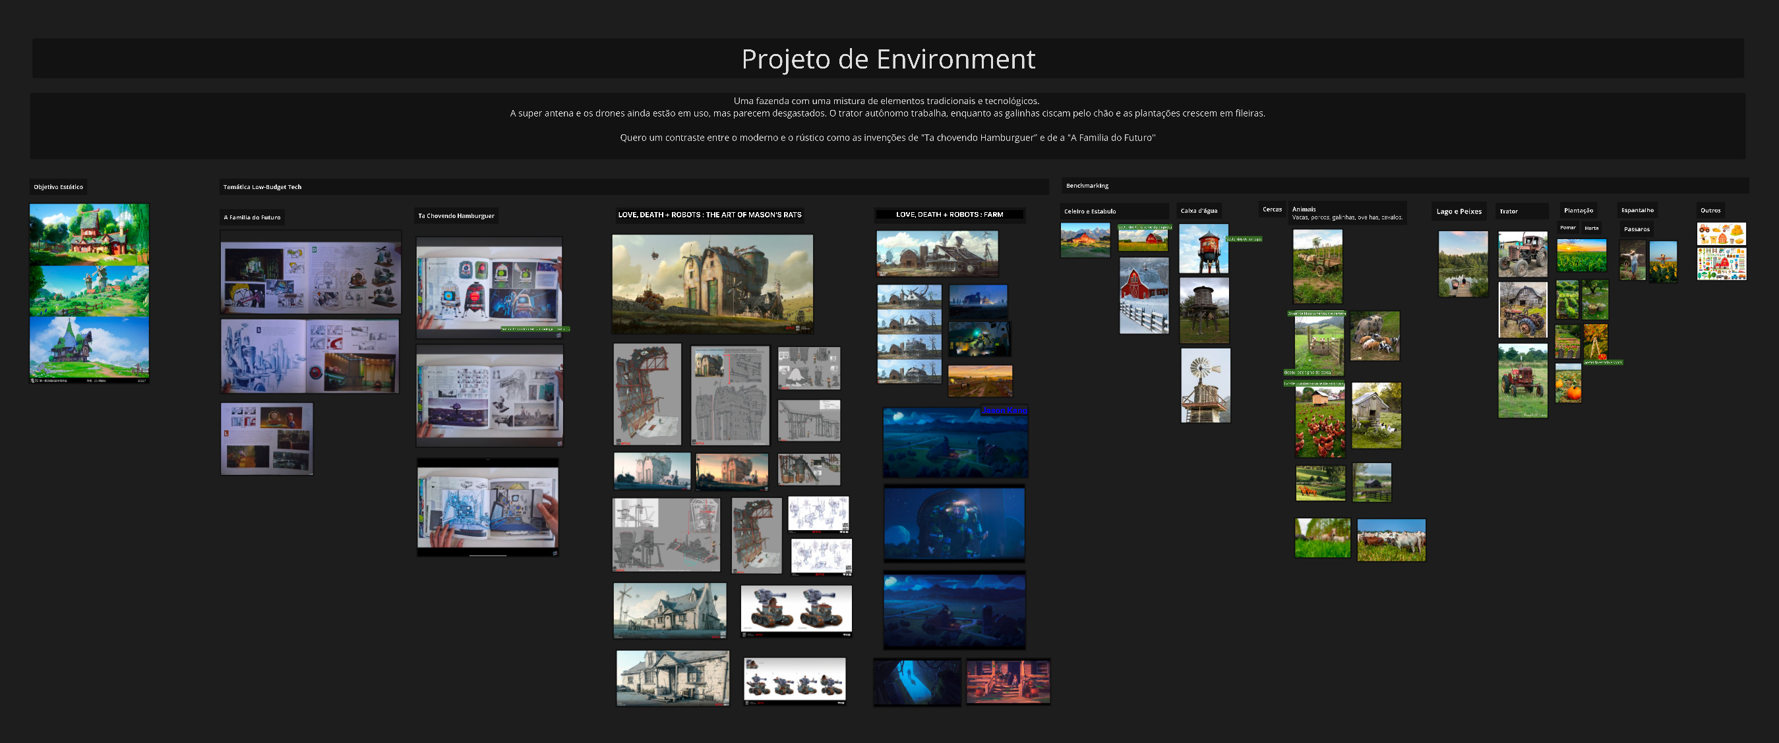The height and width of the screenshot is (743, 1779).
Task: Select the 'Passaros' label
Action: [1636, 229]
